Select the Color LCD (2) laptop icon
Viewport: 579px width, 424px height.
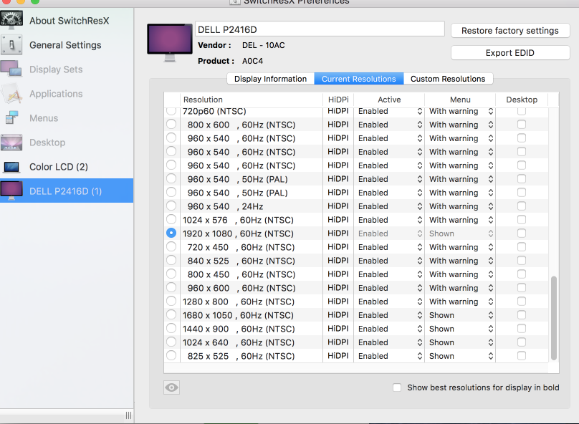[11, 167]
